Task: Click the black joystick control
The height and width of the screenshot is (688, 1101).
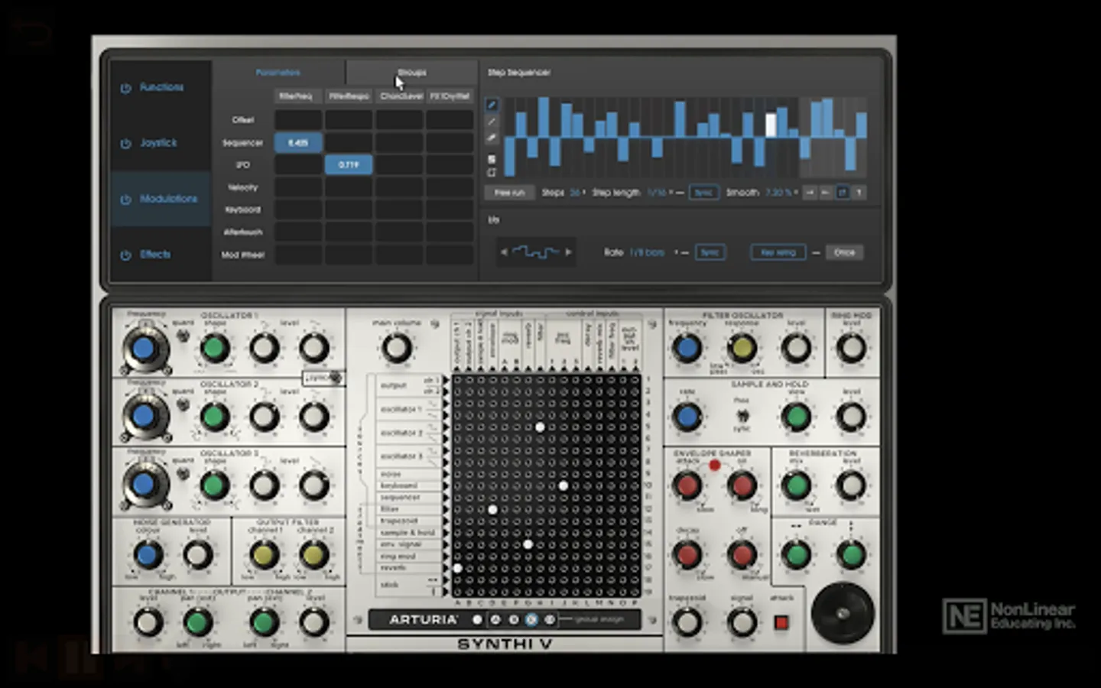Action: click(843, 613)
